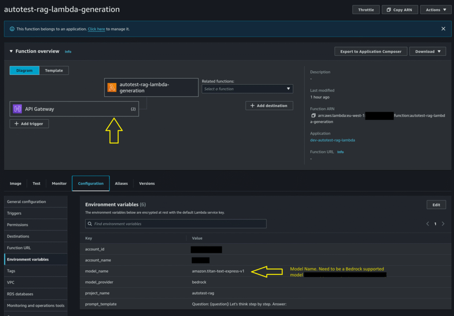Select Permissions in the configuration sidebar

(x=18, y=225)
